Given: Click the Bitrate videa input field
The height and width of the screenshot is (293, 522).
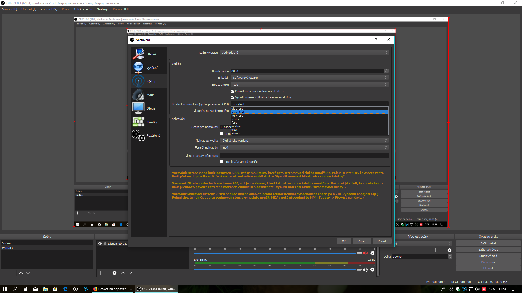Looking at the screenshot, I should coord(307,71).
